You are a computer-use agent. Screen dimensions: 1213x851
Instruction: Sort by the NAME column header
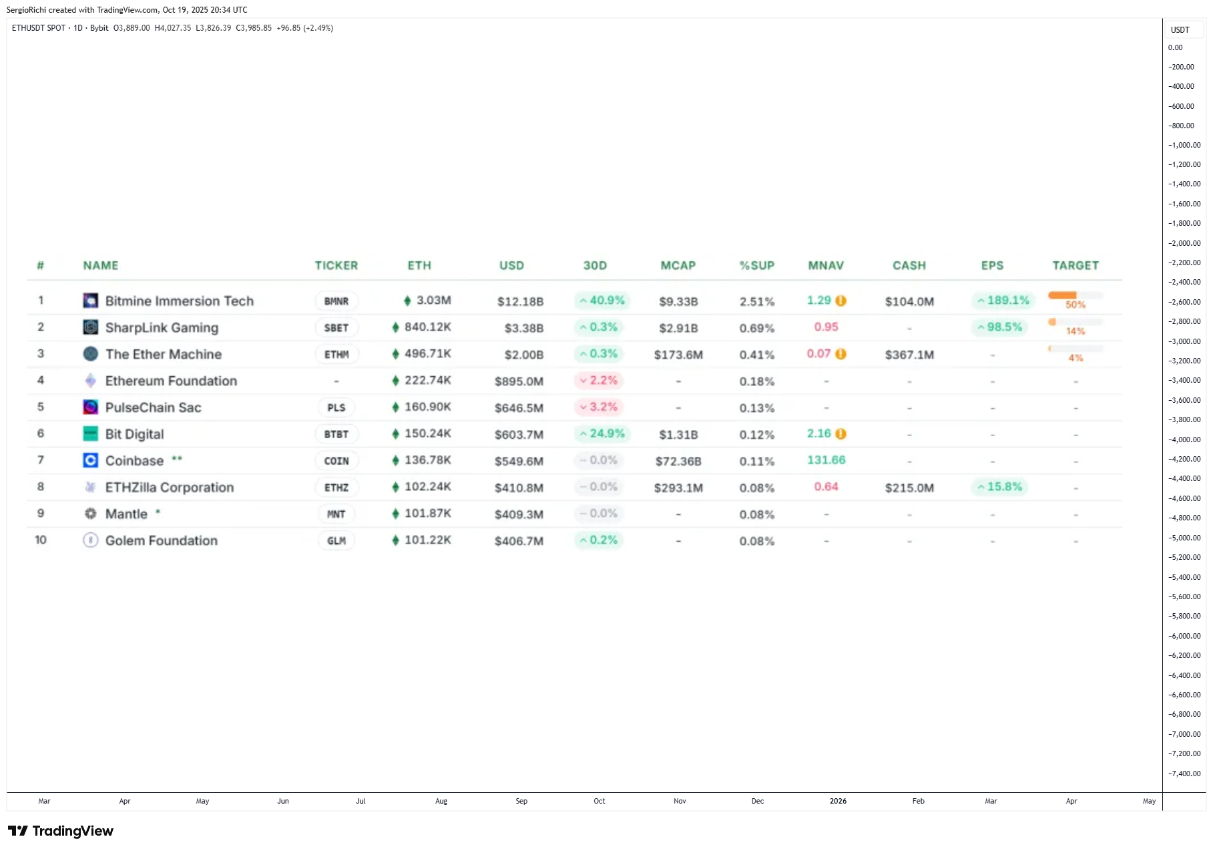[101, 265]
